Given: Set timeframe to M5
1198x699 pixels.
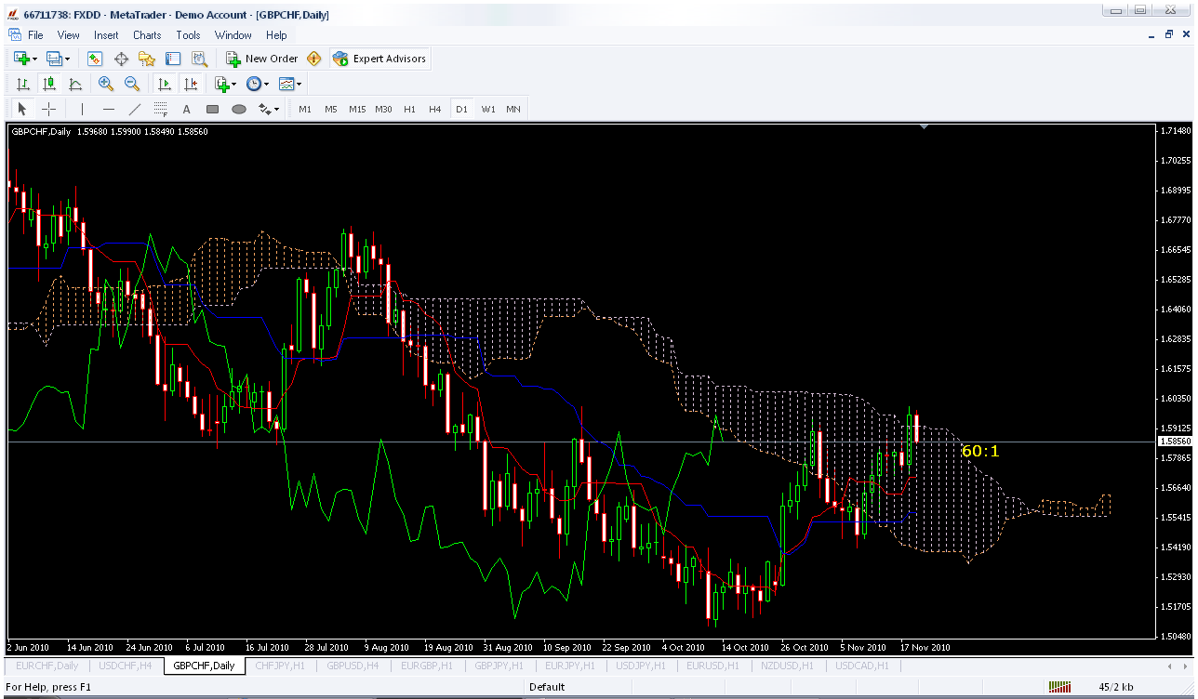Looking at the screenshot, I should tap(331, 109).
